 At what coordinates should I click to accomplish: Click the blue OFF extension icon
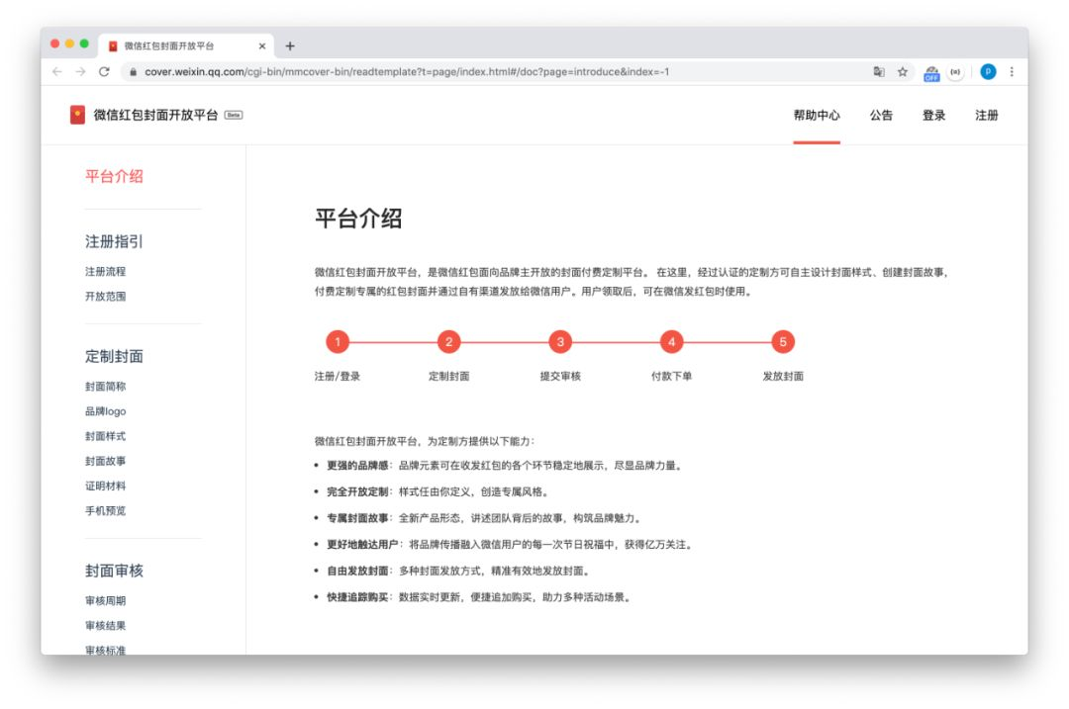(931, 73)
